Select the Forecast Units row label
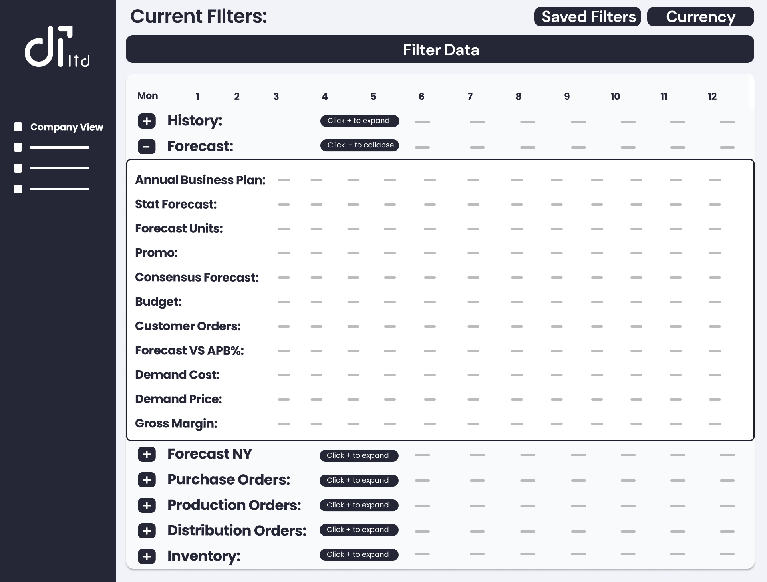This screenshot has width=767, height=582. click(x=179, y=229)
